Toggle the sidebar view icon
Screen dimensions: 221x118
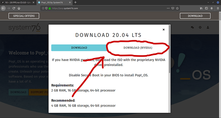click(206, 8)
